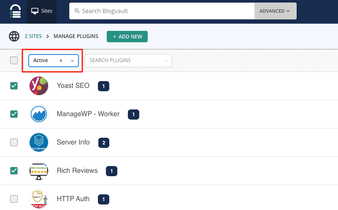The width and height of the screenshot is (338, 210).
Task: Click the globe icon in breadcrumb
Action: tap(14, 36)
